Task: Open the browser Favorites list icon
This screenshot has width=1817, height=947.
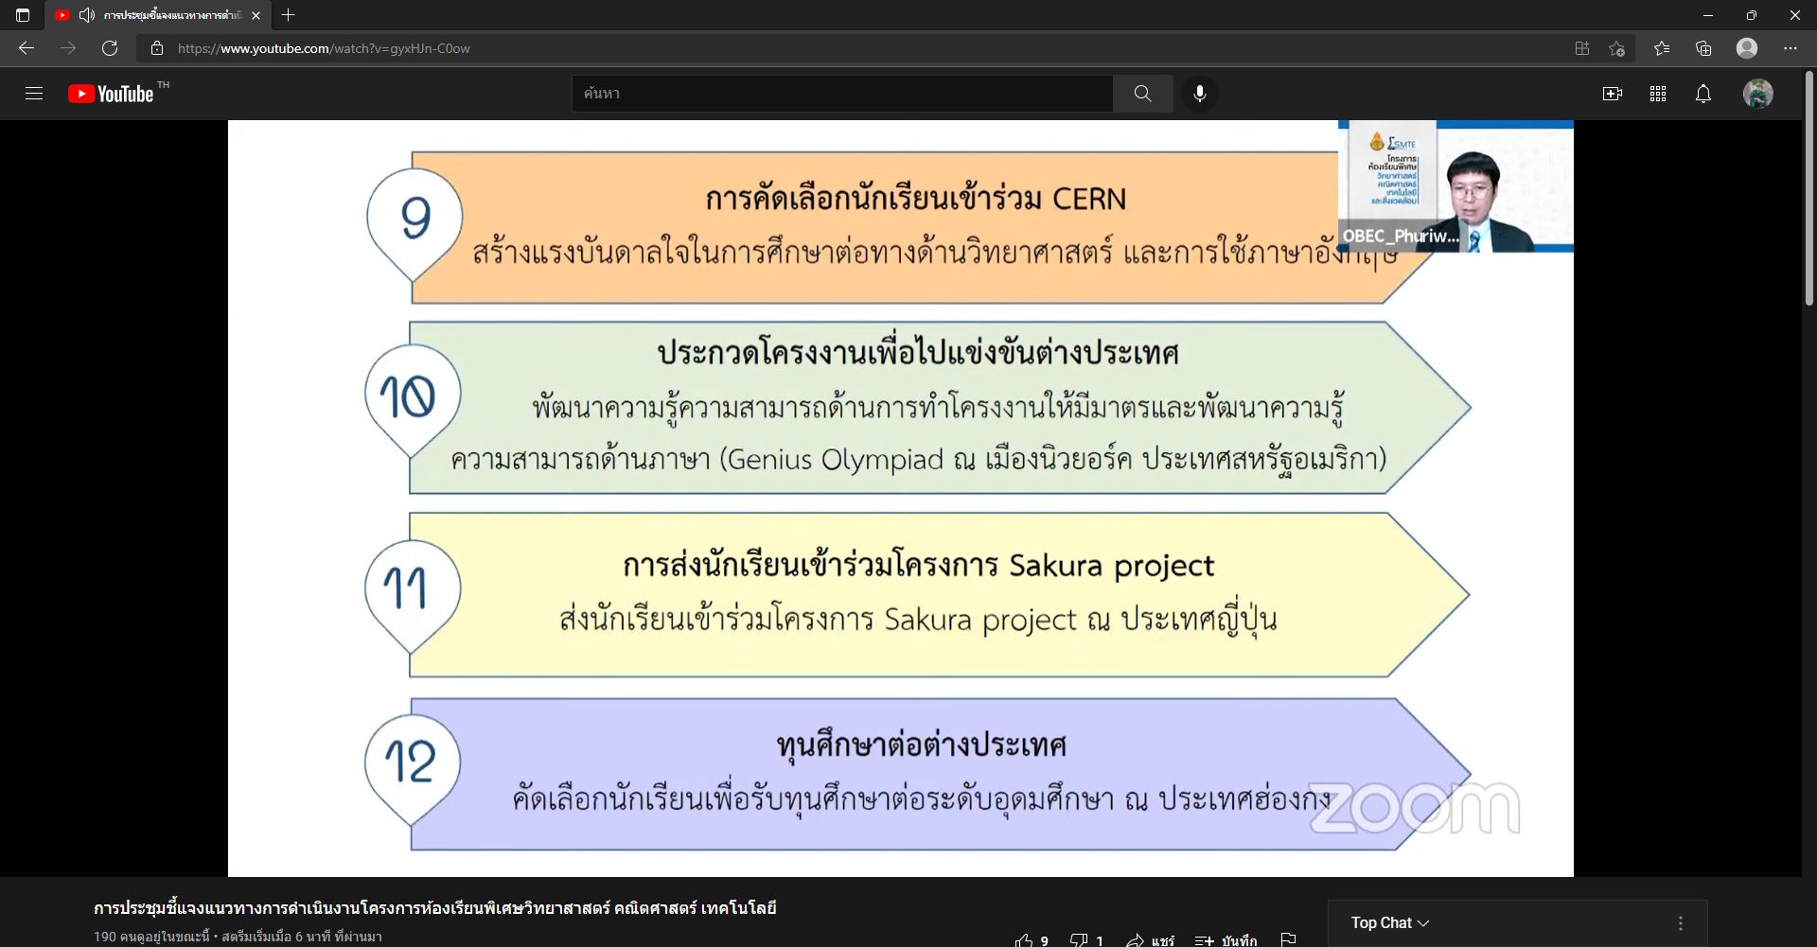Action: pyautogui.click(x=1662, y=48)
